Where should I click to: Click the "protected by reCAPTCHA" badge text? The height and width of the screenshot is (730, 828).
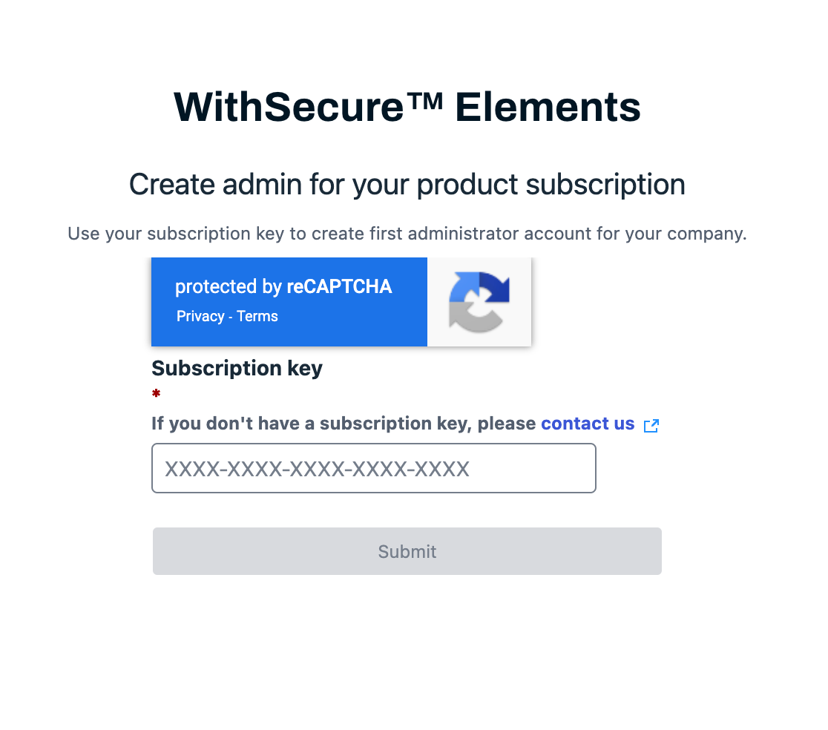(283, 287)
